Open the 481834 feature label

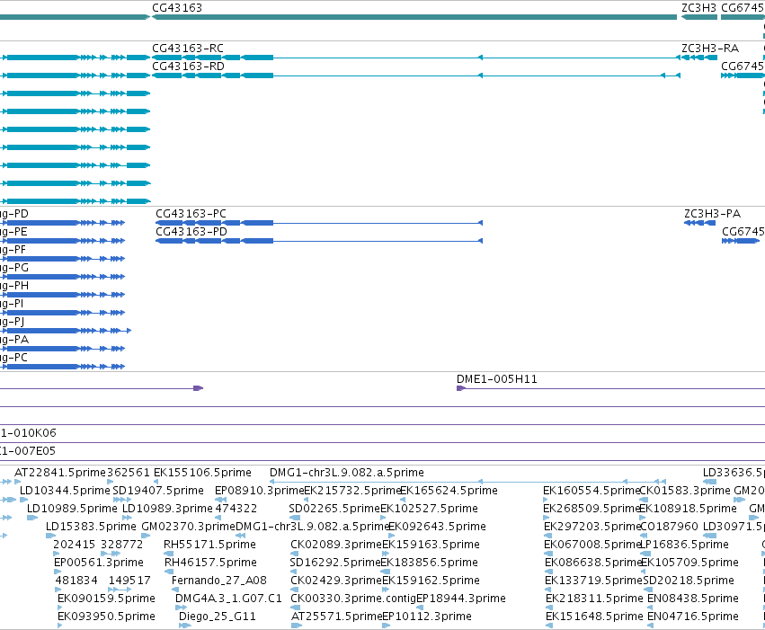[x=76, y=581]
